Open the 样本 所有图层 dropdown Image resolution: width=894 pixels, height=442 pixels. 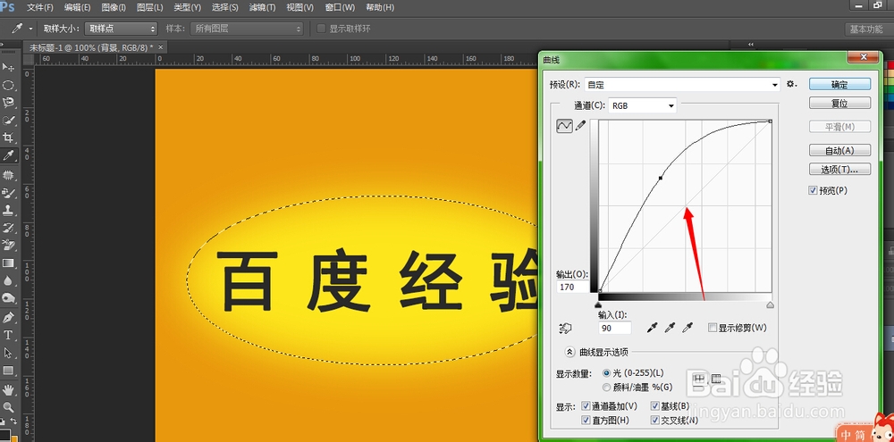tap(247, 29)
